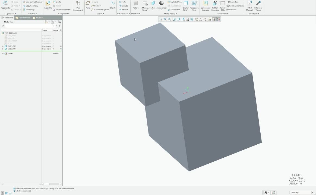Select the Drag Components tool

78,5
